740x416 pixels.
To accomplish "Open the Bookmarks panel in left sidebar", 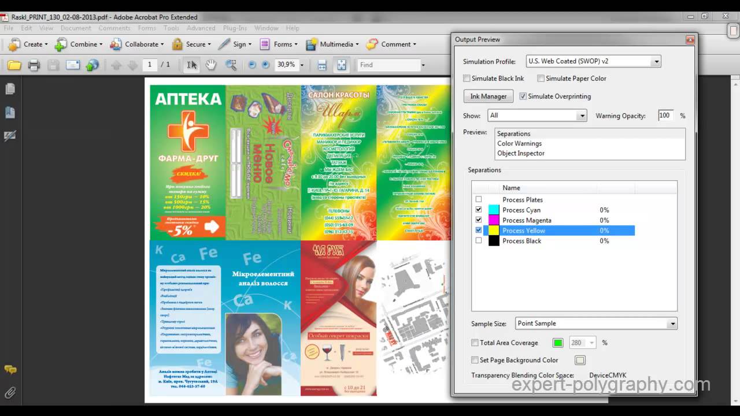I will [10, 113].
